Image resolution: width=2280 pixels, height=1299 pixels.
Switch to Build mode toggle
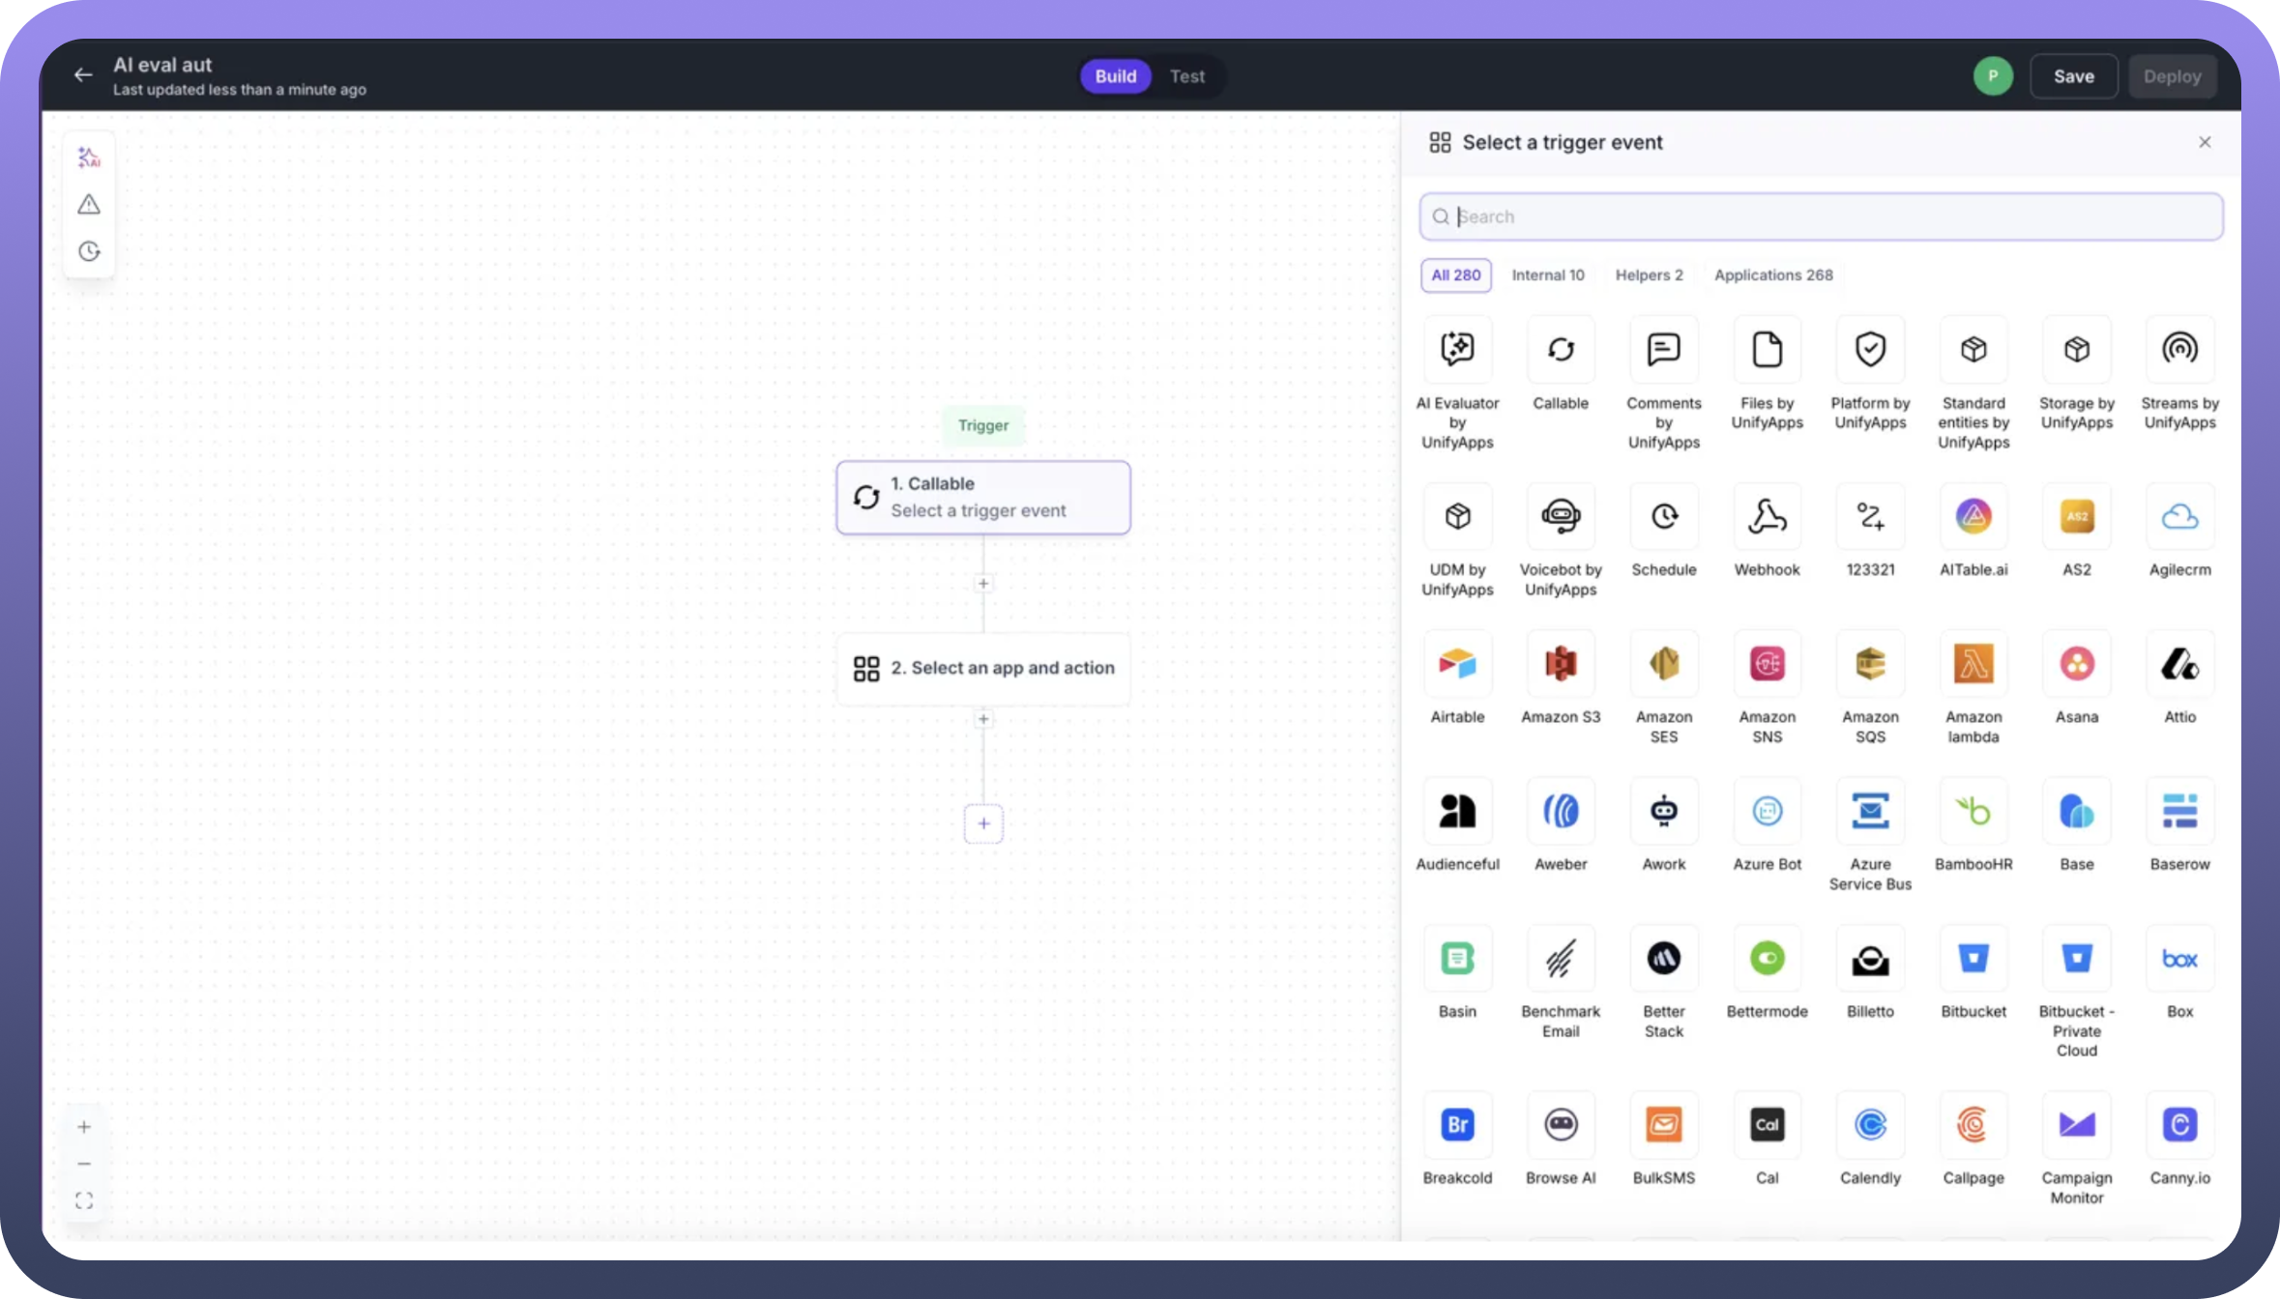point(1115,76)
